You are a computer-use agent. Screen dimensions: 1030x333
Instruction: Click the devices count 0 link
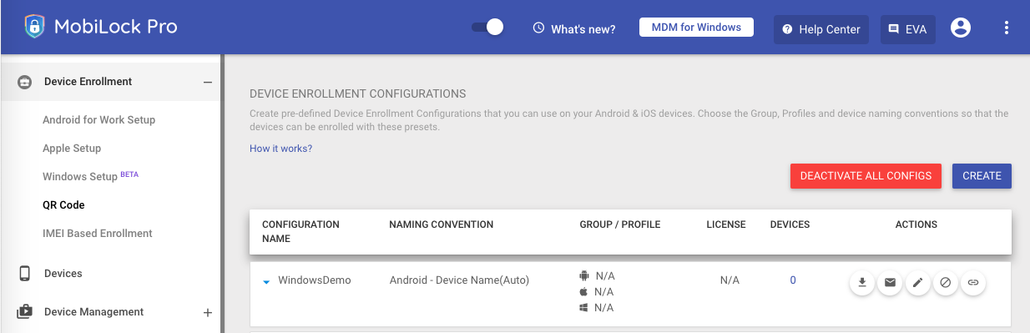[x=793, y=280]
